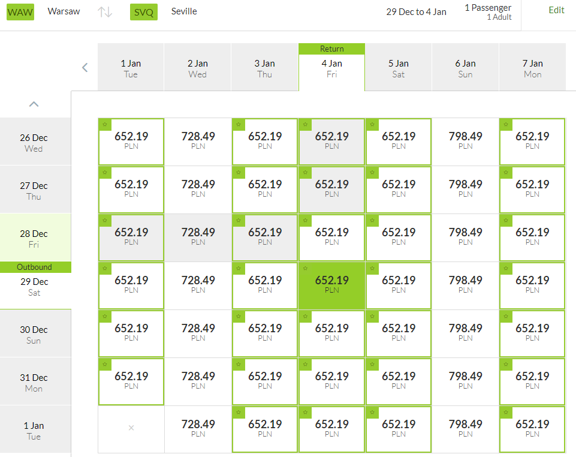Select the 1 Jan Tue return column
The image size is (576, 457).
click(131, 67)
